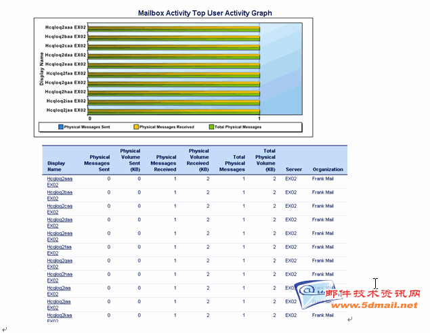Open the Hcqloq2aaa EX02 link in table
Image resolution: width=430 pixels, height=333 pixels.
point(60,181)
